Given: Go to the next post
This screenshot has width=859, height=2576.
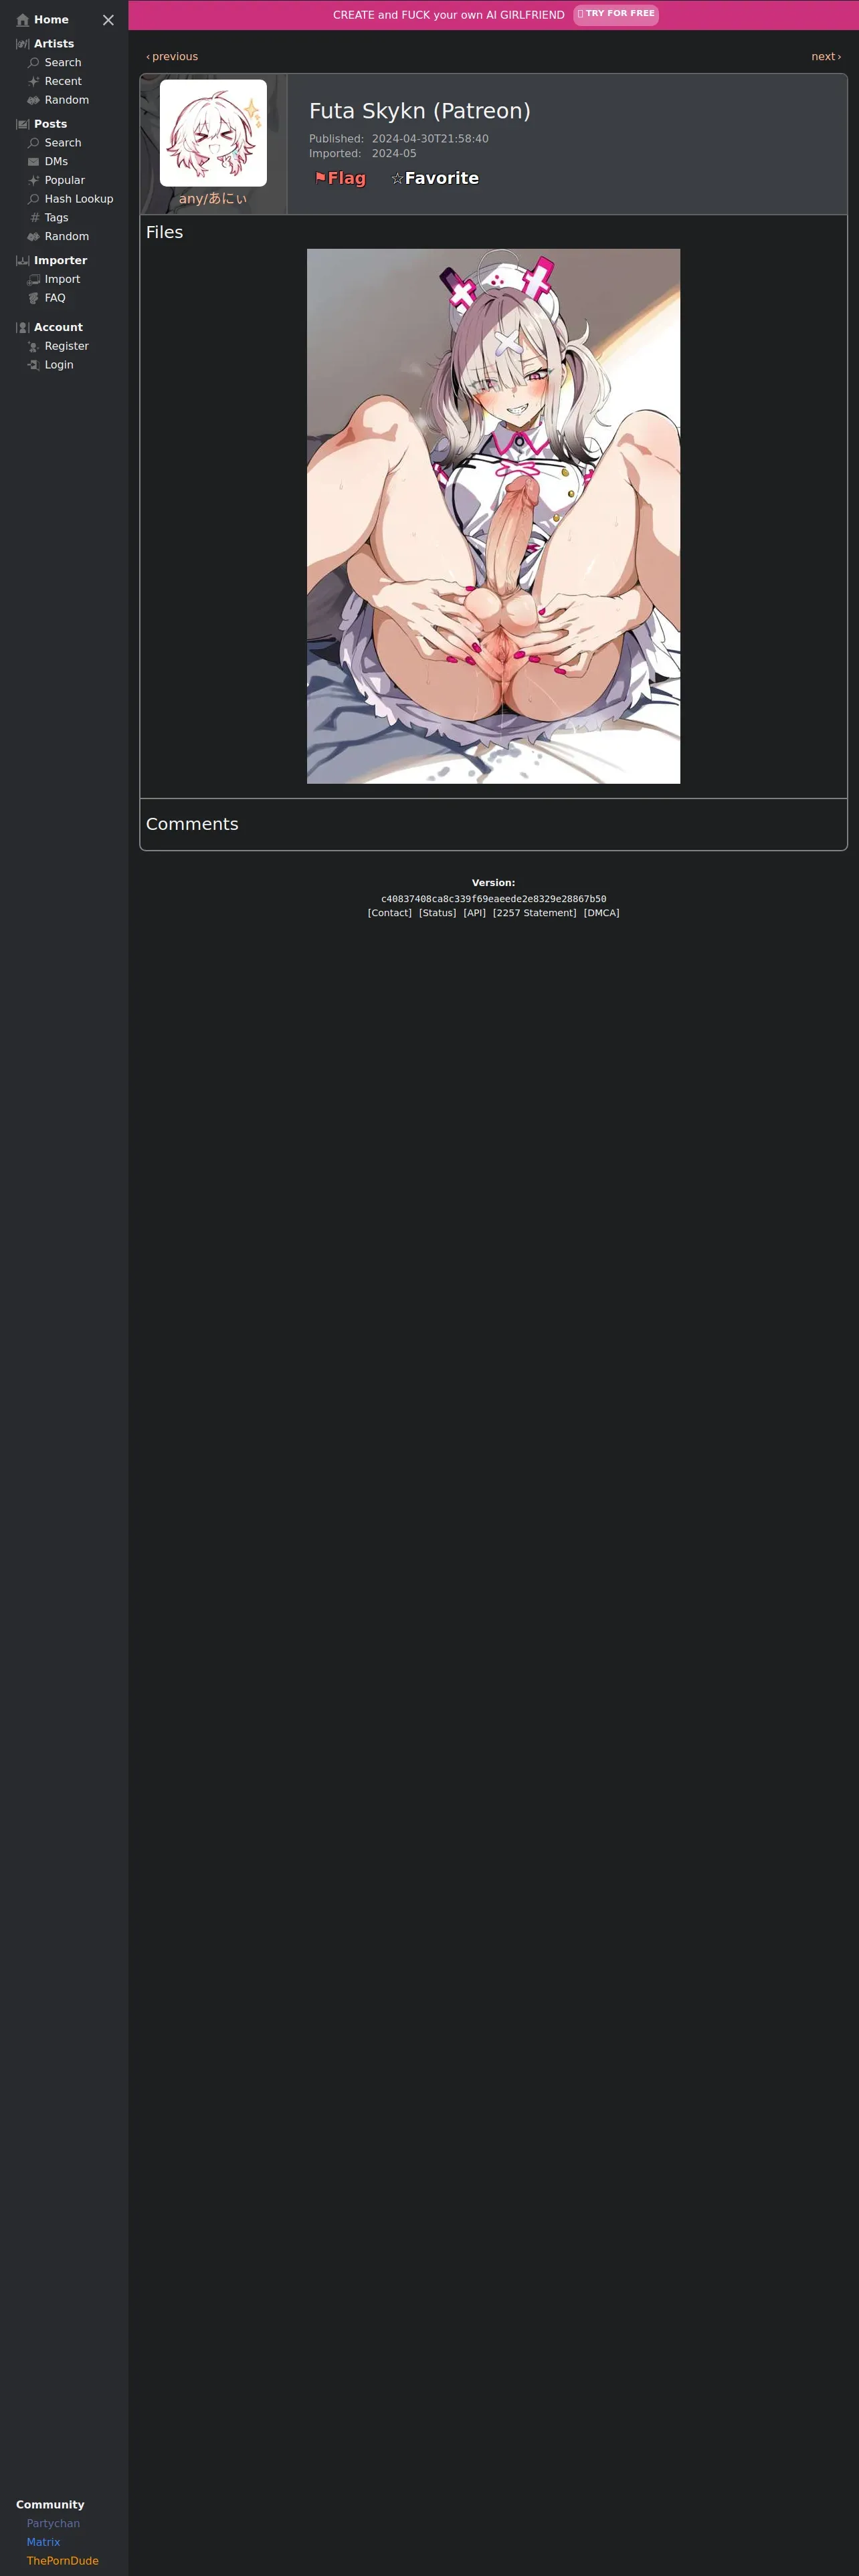Looking at the screenshot, I should pyautogui.click(x=826, y=57).
